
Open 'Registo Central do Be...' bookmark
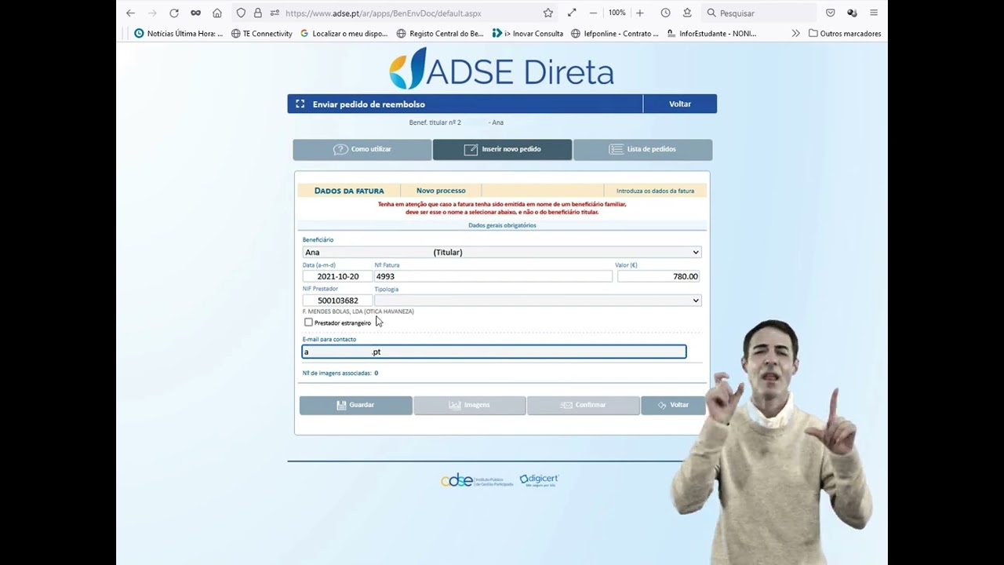[440, 34]
